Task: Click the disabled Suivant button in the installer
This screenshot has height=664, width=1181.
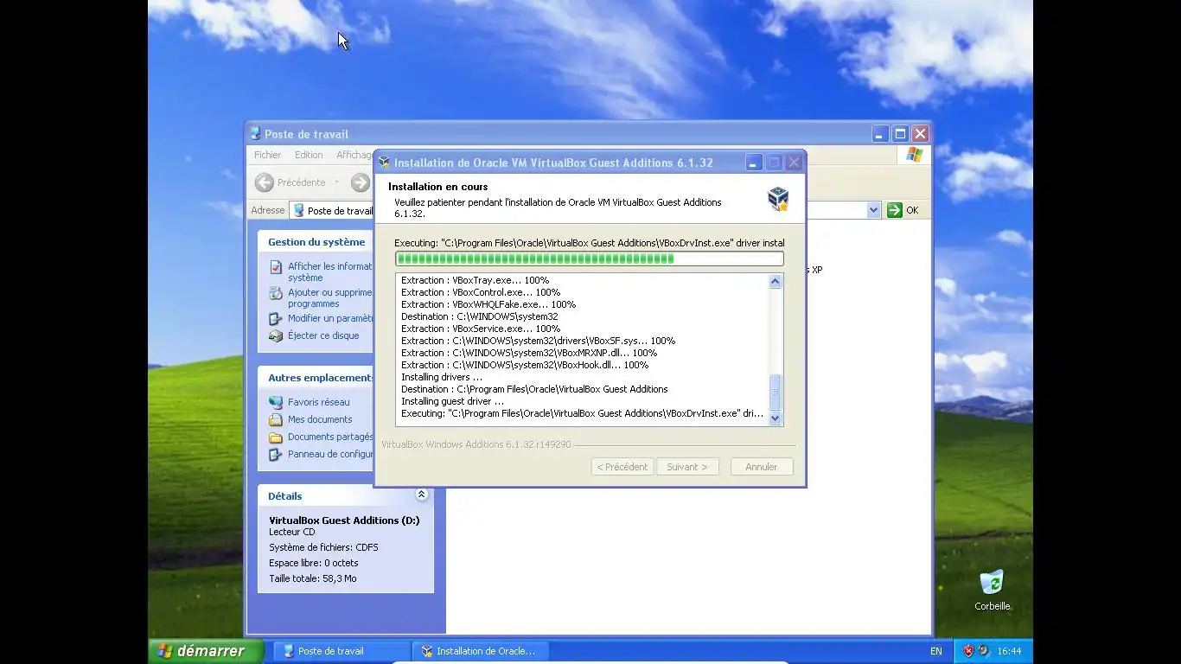Action: [687, 467]
